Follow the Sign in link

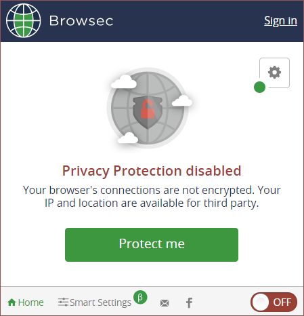pyautogui.click(x=280, y=21)
